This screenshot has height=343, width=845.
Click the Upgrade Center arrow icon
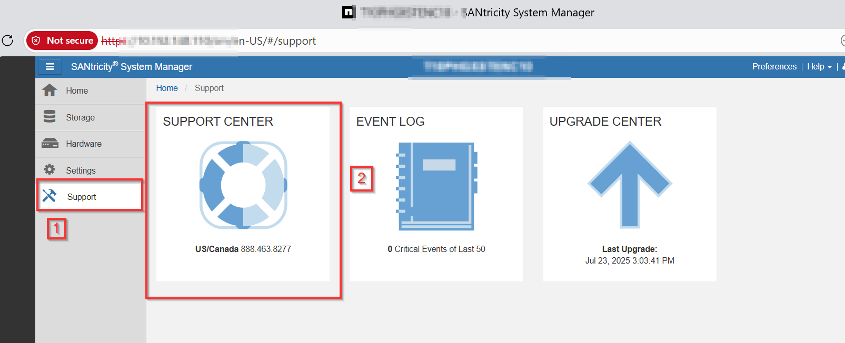click(630, 184)
